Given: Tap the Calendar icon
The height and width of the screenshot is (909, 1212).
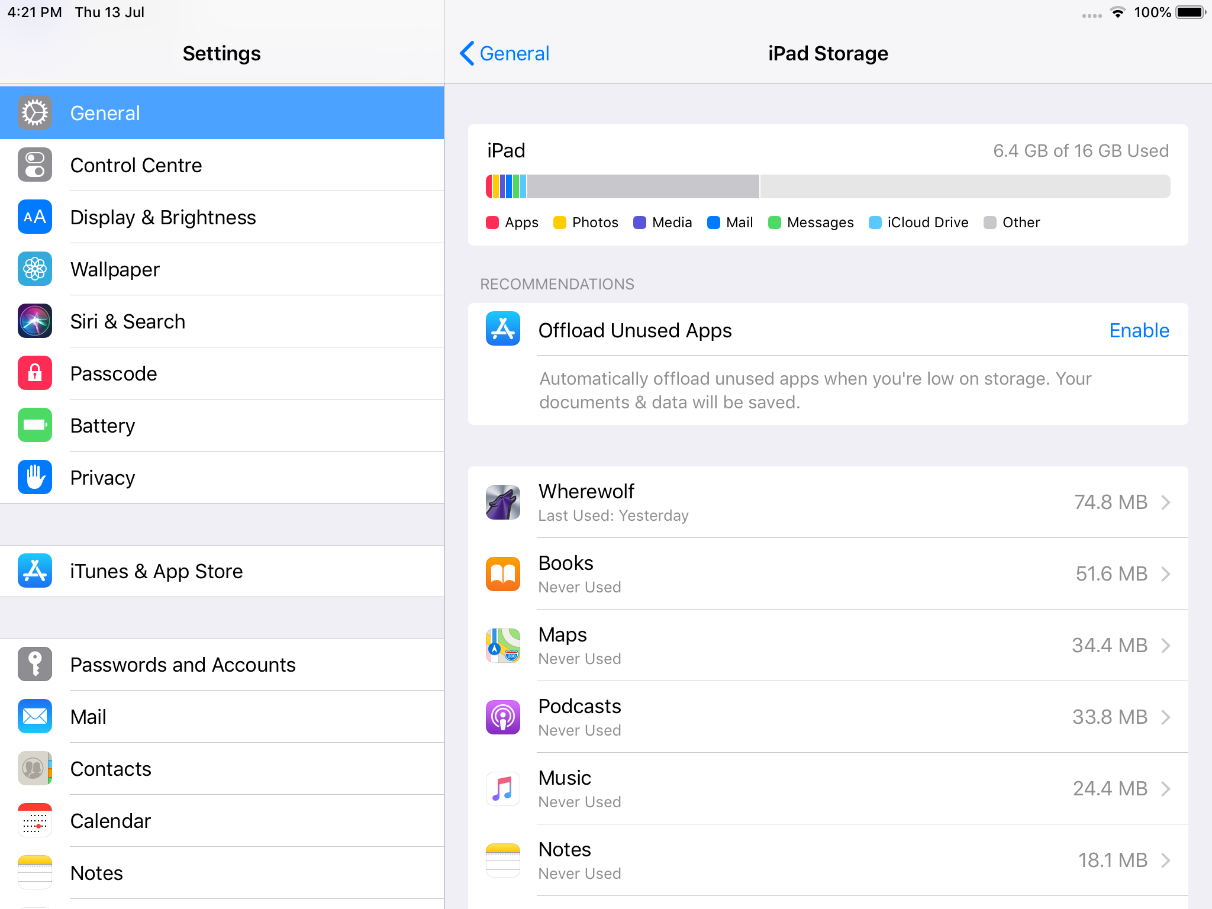Looking at the screenshot, I should click(35, 821).
